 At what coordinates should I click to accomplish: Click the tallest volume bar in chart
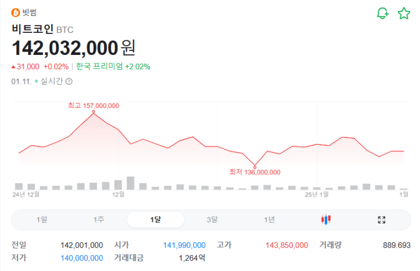[131, 183]
